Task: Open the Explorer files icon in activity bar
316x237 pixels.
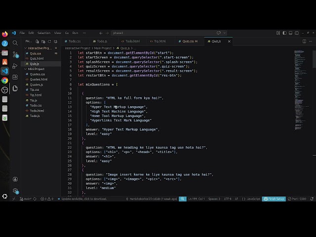Action: pos(15,88)
